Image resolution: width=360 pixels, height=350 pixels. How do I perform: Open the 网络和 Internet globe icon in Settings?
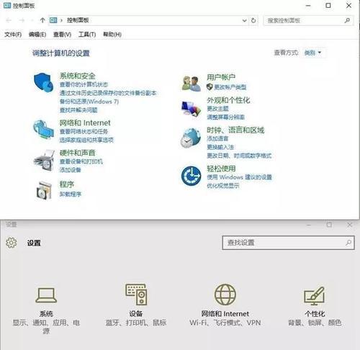225,295
